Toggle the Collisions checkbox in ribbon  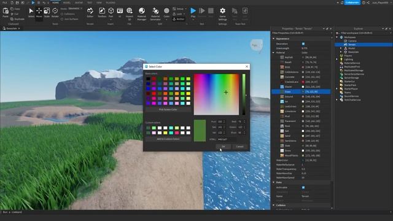click(62, 14)
